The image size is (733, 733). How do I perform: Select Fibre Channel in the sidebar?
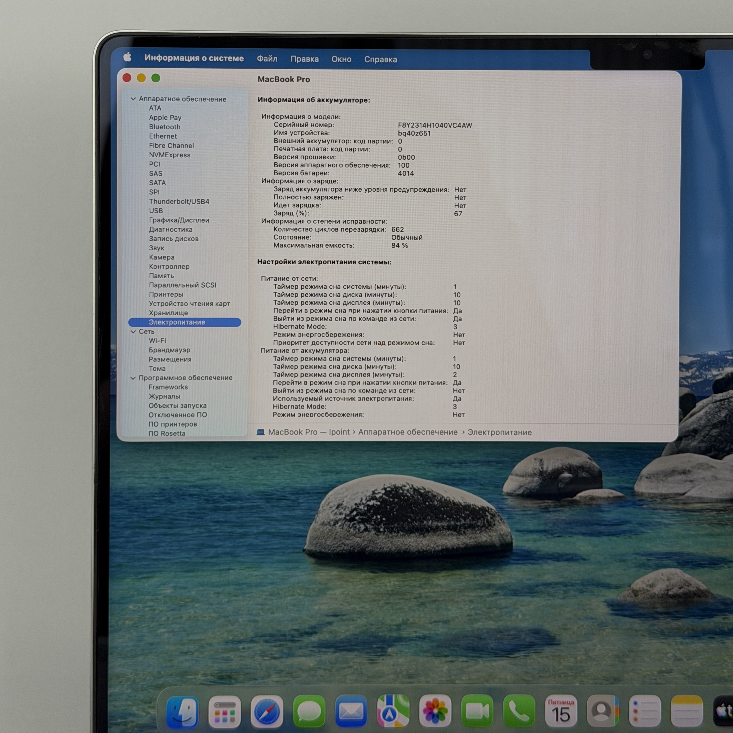[172, 146]
